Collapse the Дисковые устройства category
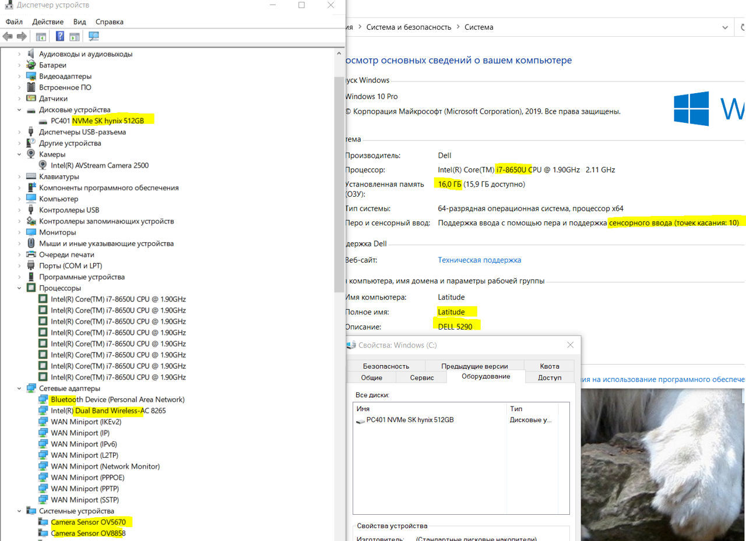Viewport: 746px width, 541px height. pyautogui.click(x=19, y=110)
